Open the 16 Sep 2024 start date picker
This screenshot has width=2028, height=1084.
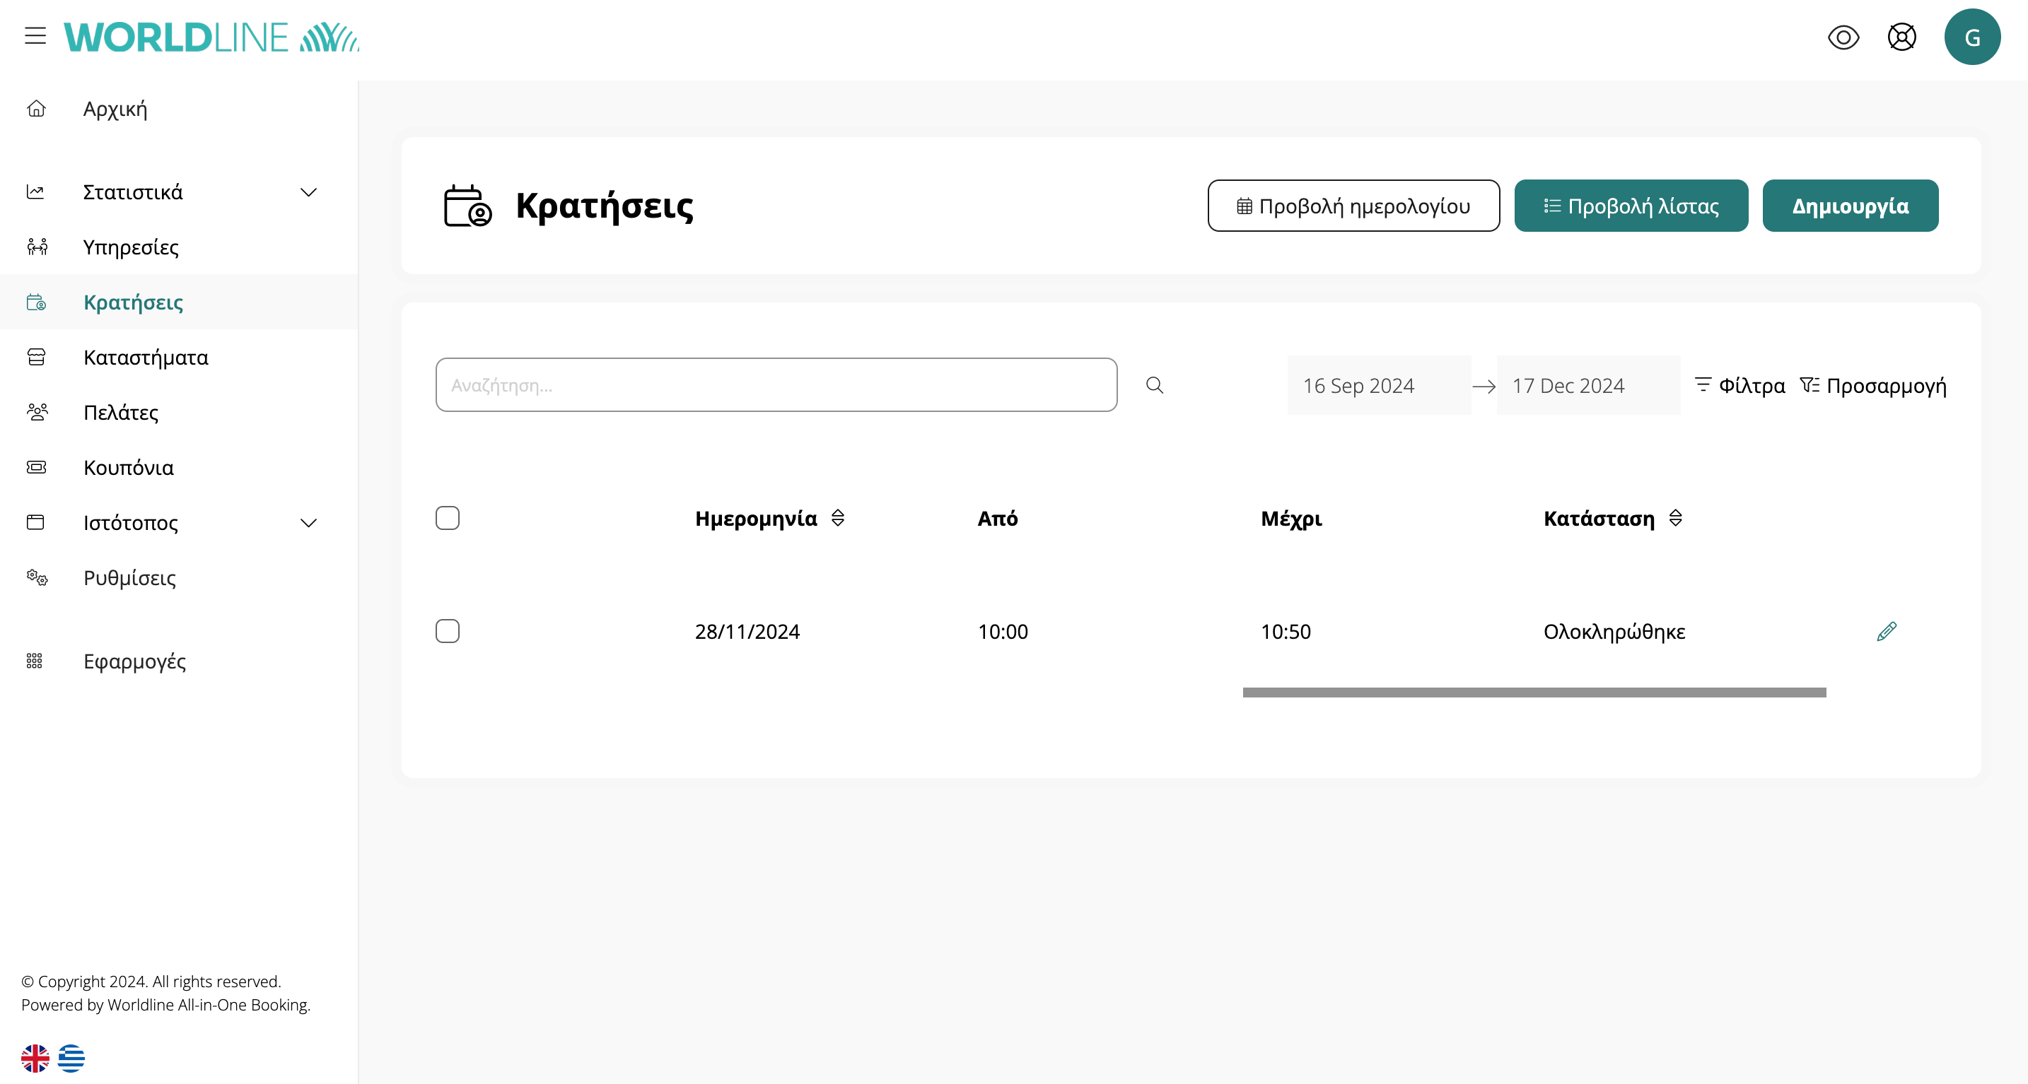[x=1377, y=385]
